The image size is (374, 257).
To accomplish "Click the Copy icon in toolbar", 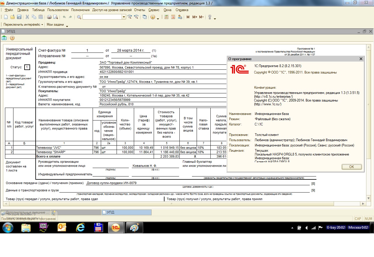I will coord(34,17).
